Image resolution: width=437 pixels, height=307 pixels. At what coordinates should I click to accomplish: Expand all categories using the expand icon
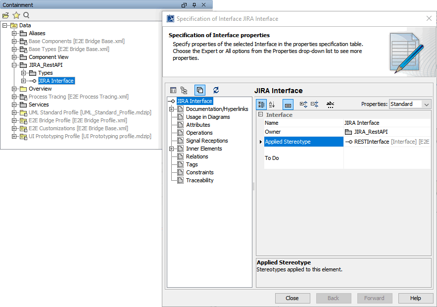[x=302, y=104]
